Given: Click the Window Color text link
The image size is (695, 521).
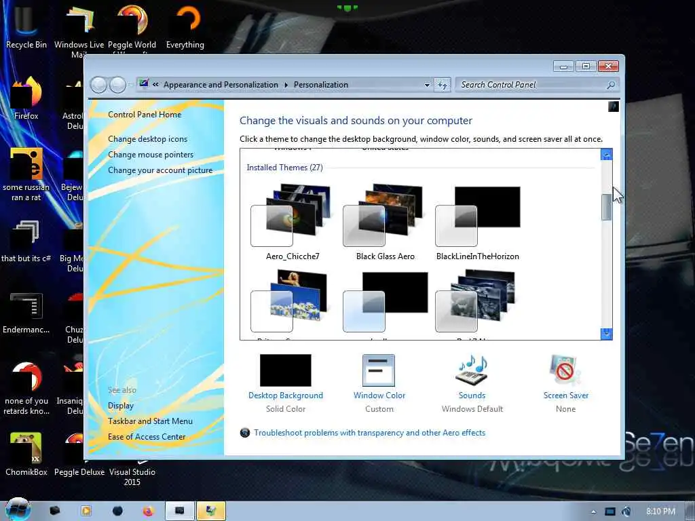Looking at the screenshot, I should pos(379,395).
